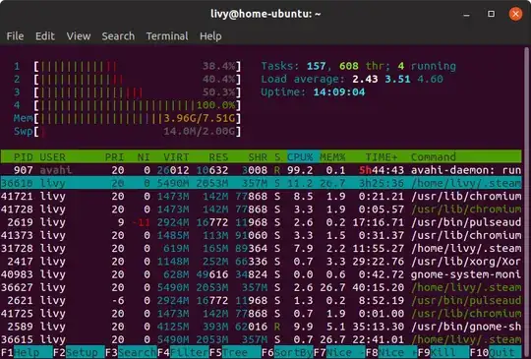Select gnome-system-monitor row PID 40983
Image resolution: width=531 pixels, height=359 pixels.
[x=261, y=274]
